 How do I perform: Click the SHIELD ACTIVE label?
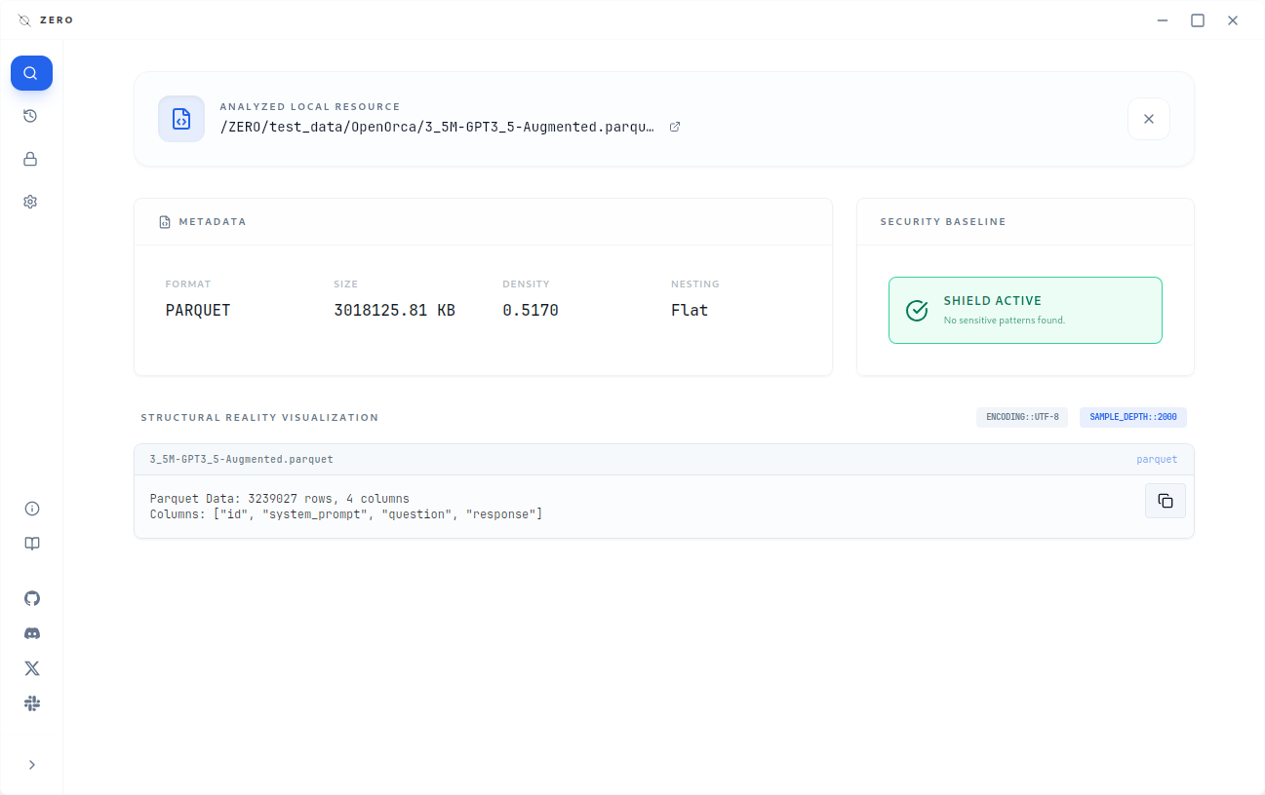993,301
